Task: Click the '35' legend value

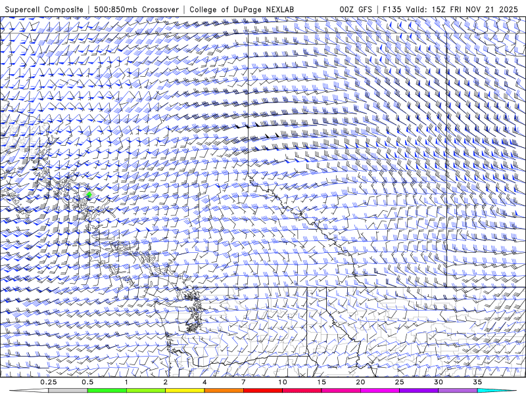Action: click(477, 382)
